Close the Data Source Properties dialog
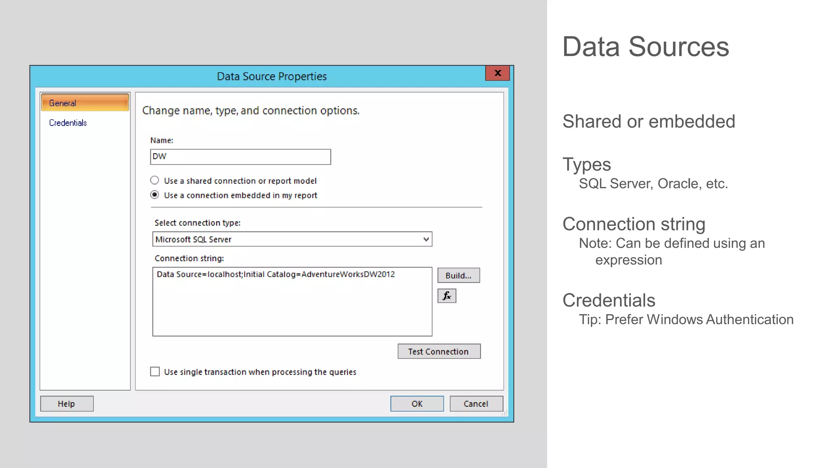This screenshot has width=832, height=468. (x=497, y=73)
